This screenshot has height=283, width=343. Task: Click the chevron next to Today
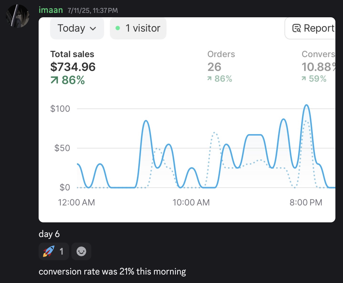coord(93,28)
